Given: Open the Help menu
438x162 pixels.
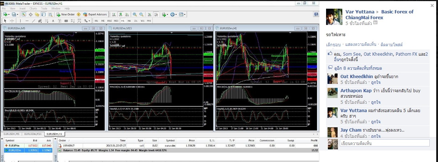Looking at the screenshot, I should (x=67, y=8).
